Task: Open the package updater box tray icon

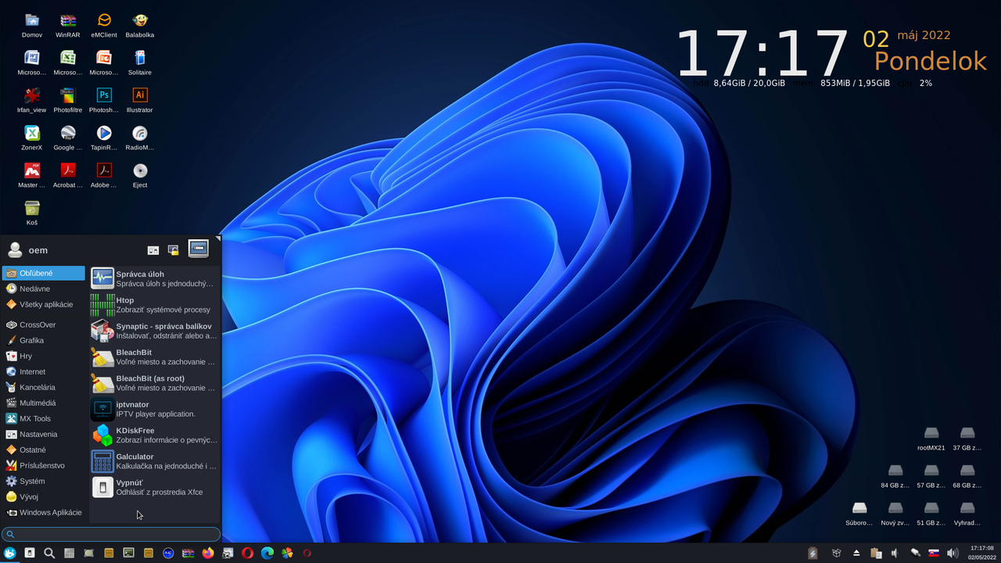Action: coord(836,553)
